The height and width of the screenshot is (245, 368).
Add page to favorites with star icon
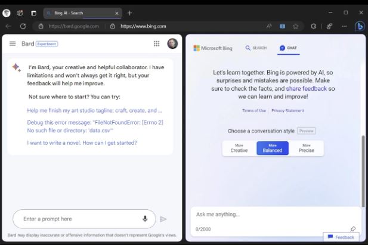click(x=295, y=26)
